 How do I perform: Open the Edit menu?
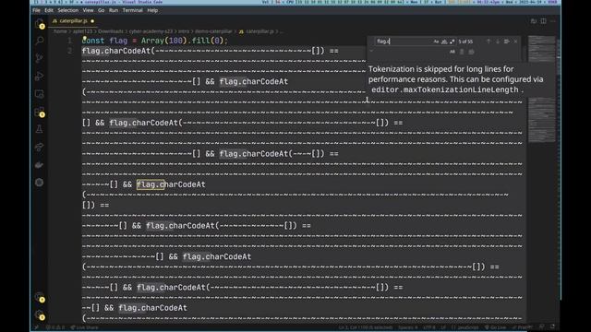coord(49,10)
